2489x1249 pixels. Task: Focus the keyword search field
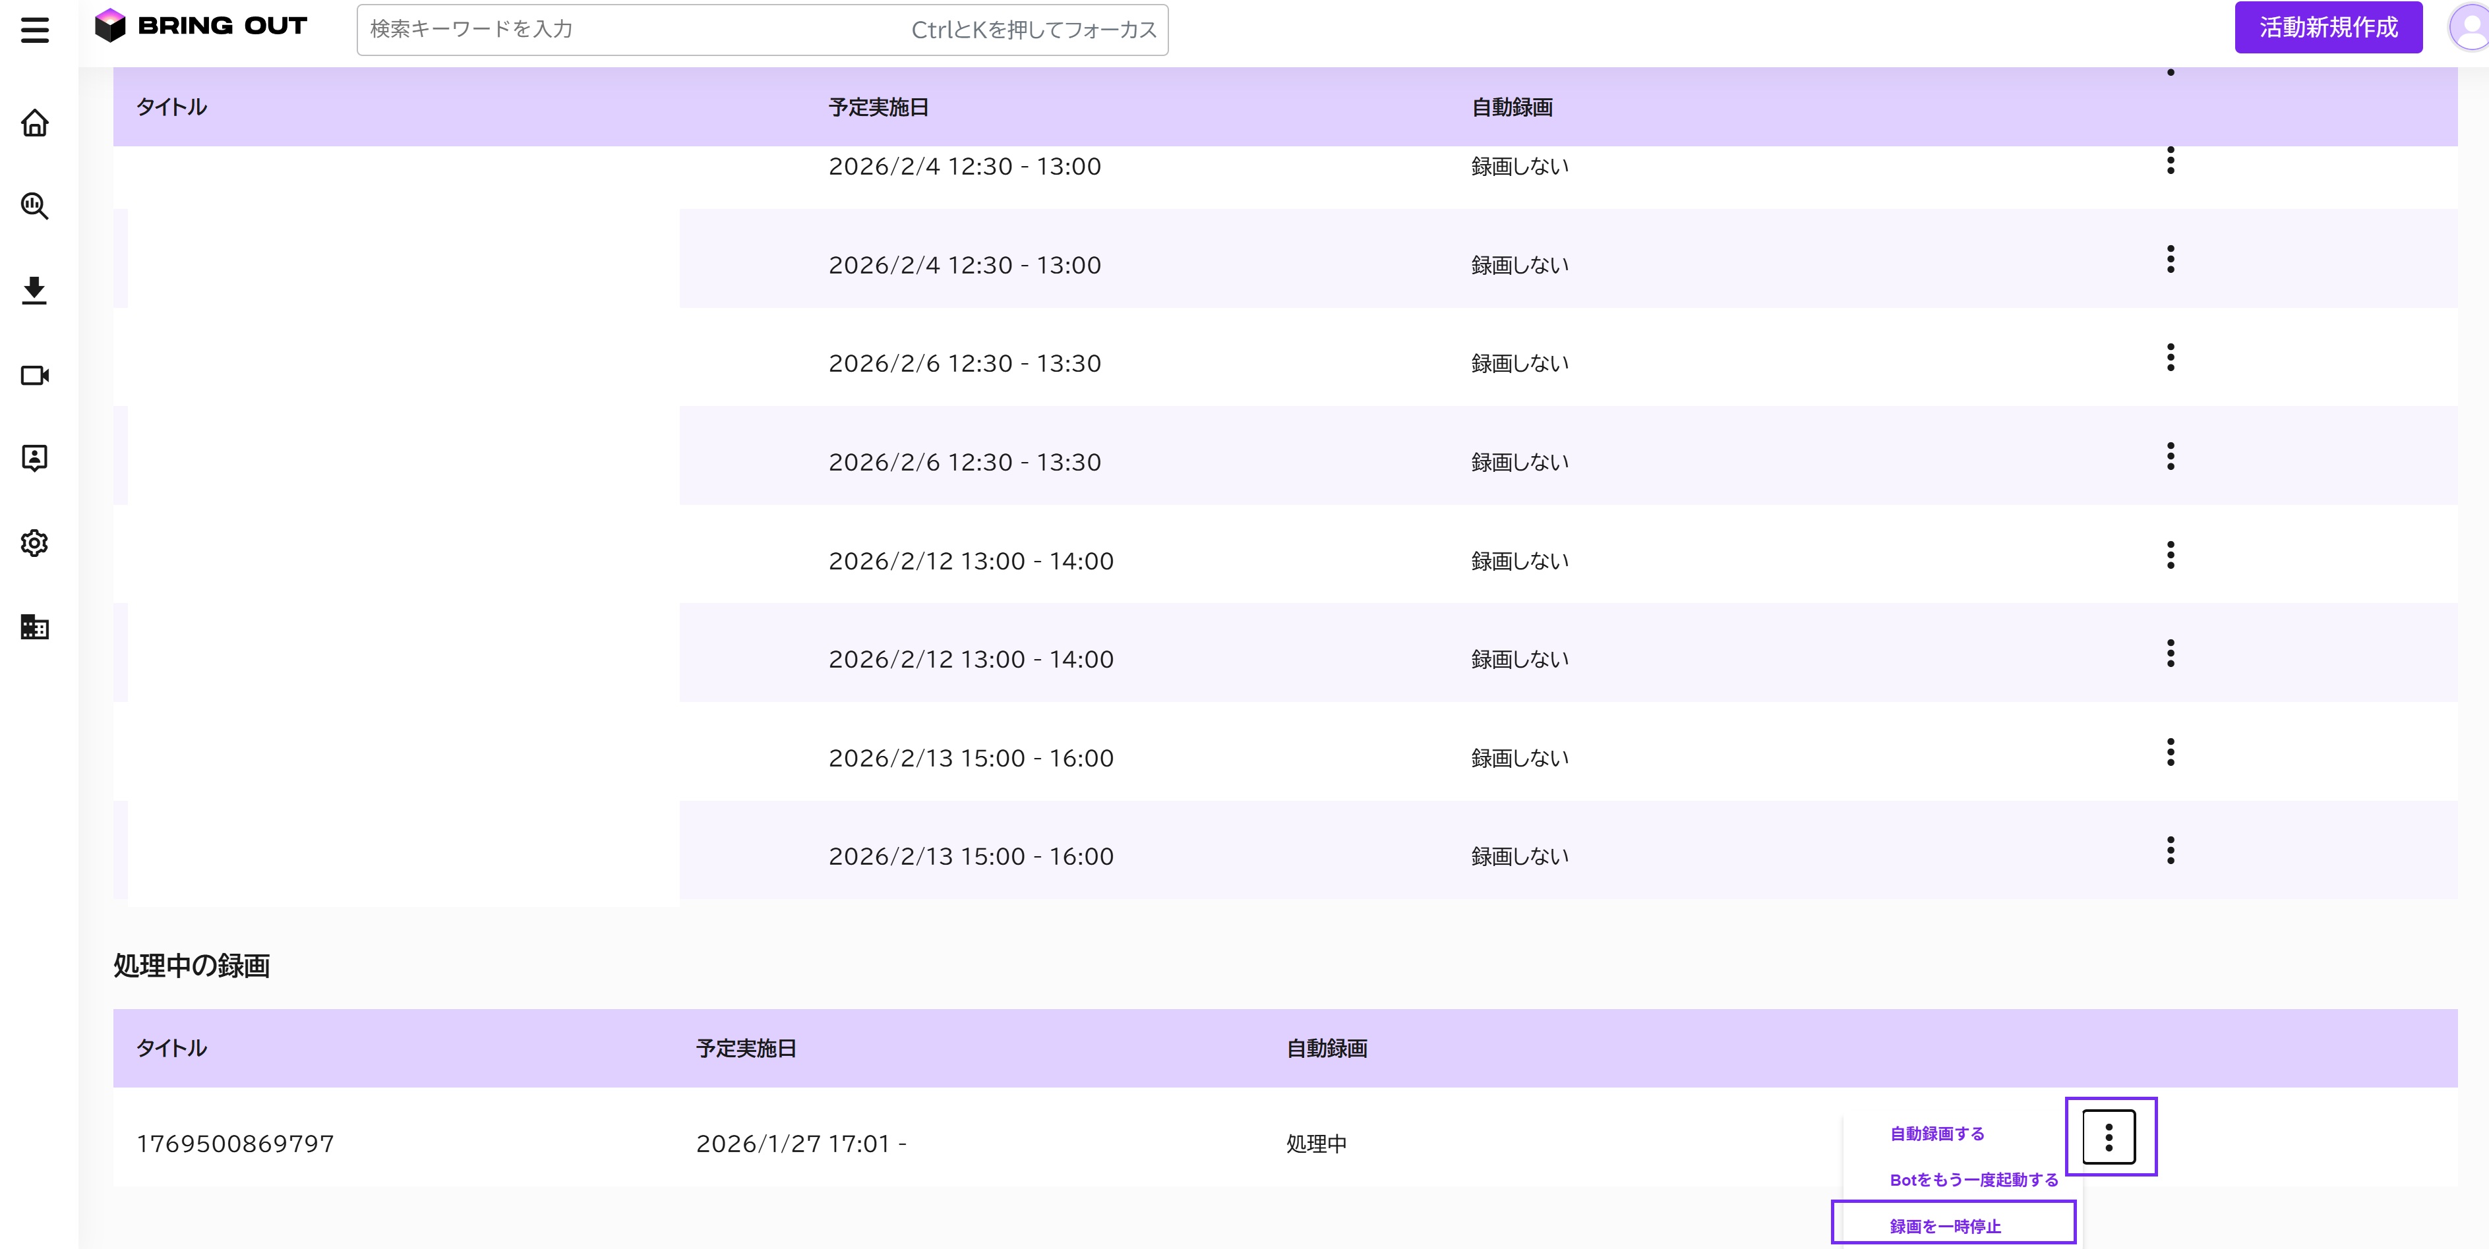coord(762,30)
